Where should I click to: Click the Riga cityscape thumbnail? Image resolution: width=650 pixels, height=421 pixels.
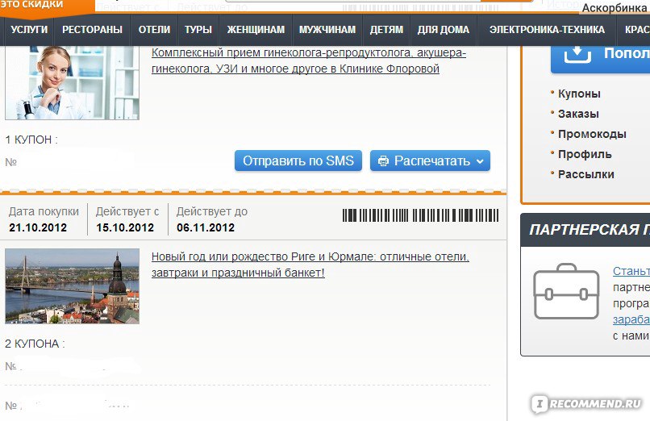[x=72, y=286]
